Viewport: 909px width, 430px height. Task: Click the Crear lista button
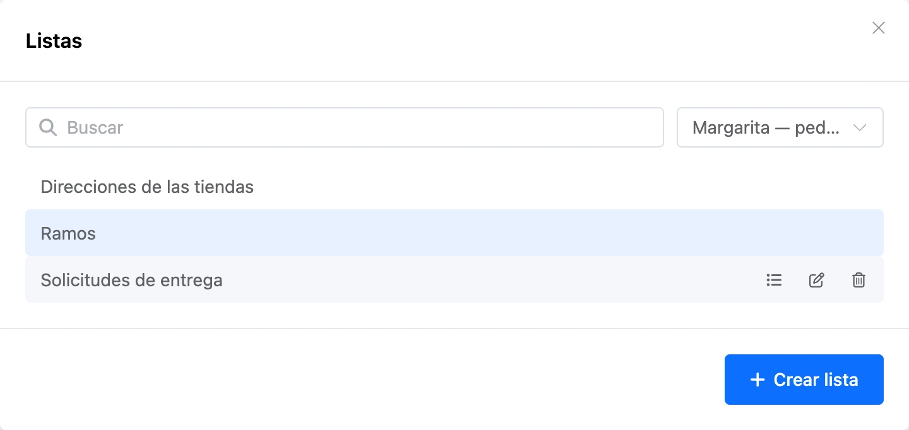click(804, 380)
